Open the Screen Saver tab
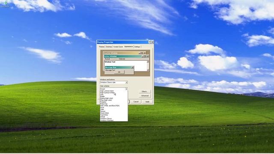Viewport: 274px width, 154px height. pos(118,47)
